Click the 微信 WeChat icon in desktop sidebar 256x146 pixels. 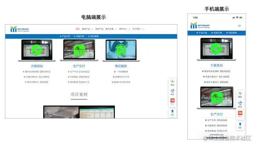tap(172, 81)
